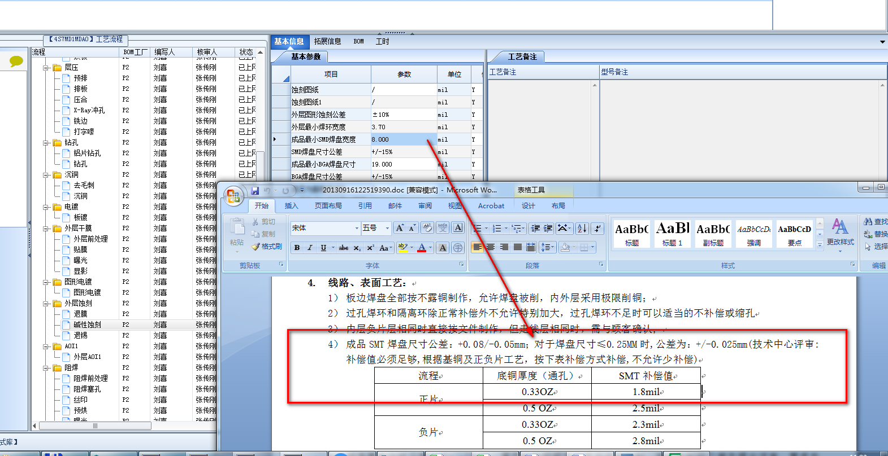Image resolution: width=888 pixels, height=456 pixels.
Task: Toggle bold formatting in Word
Action: click(x=297, y=247)
